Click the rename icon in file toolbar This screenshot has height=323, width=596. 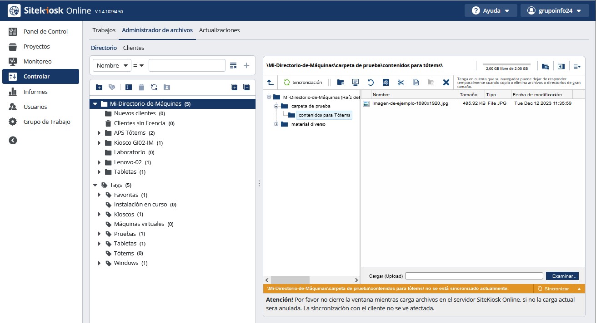tap(386, 82)
